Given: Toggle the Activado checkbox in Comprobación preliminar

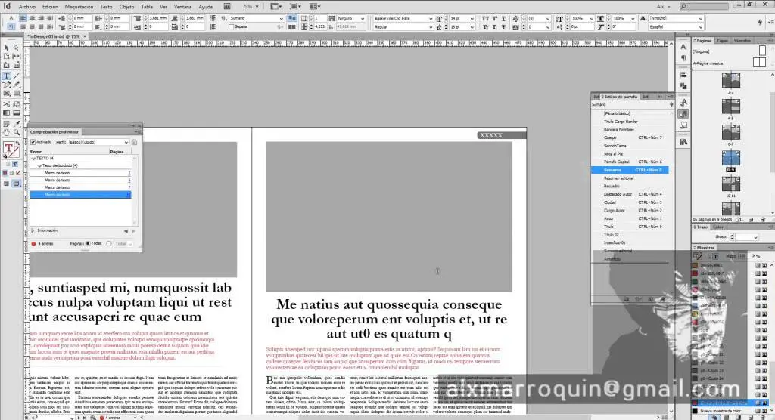Looking at the screenshot, I should tap(33, 142).
